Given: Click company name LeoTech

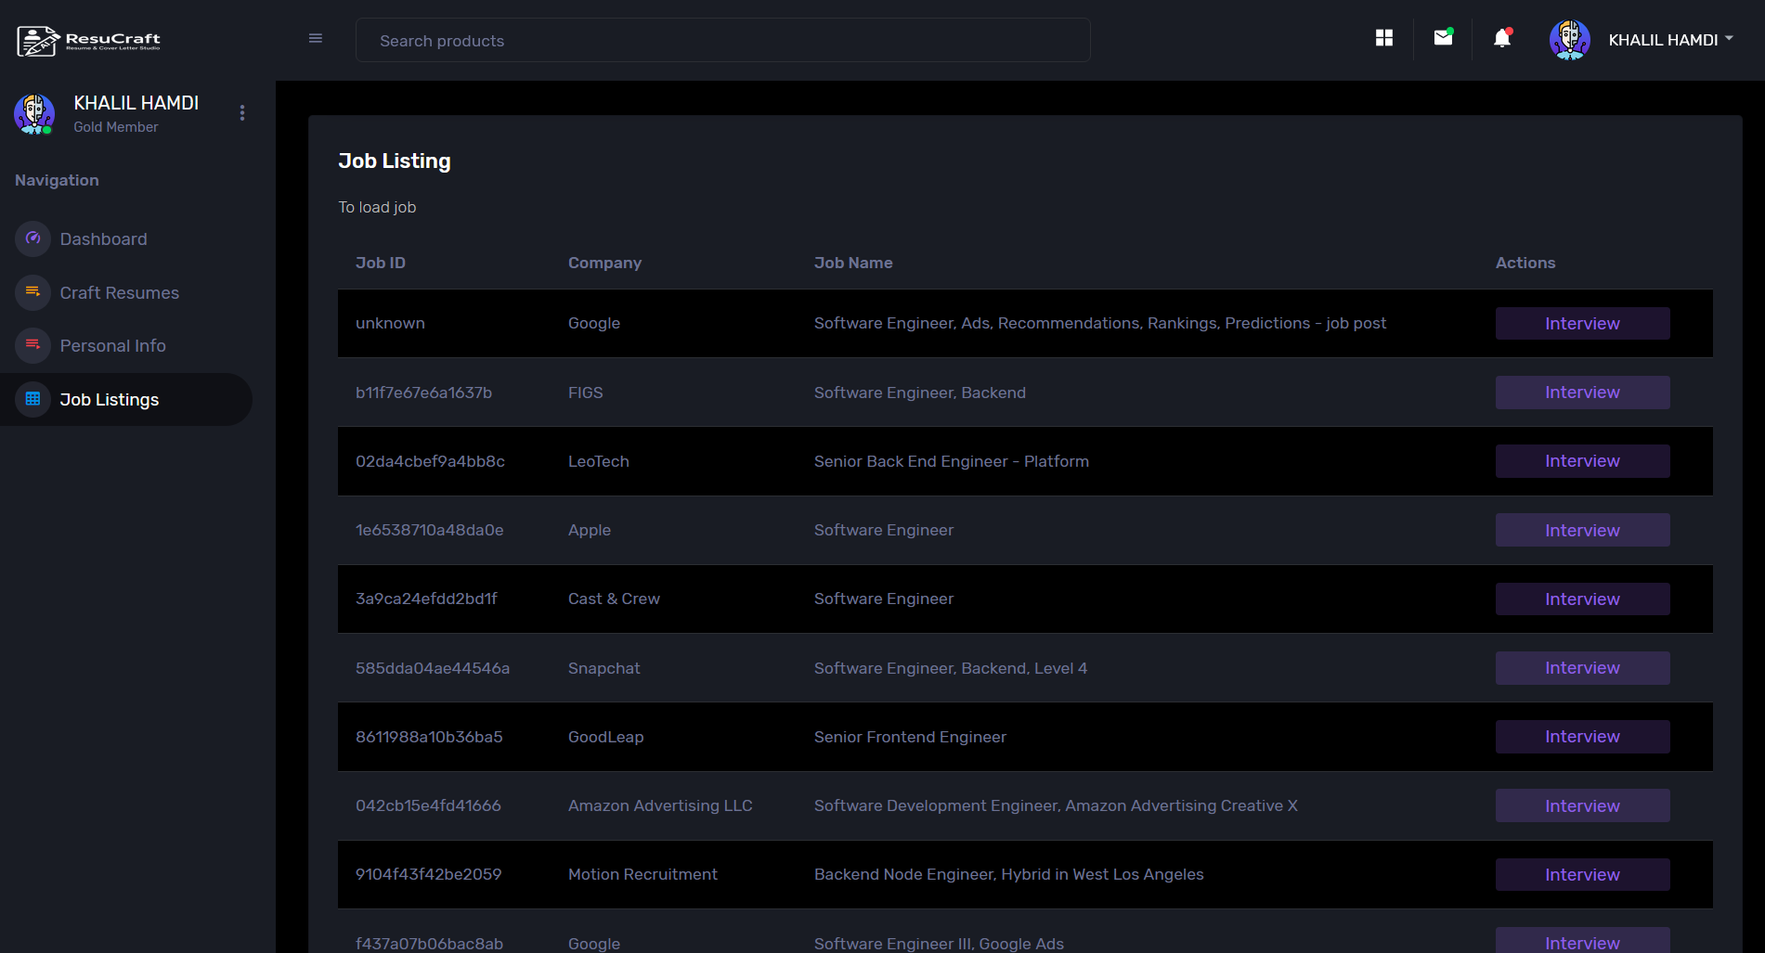Looking at the screenshot, I should click(x=598, y=461).
